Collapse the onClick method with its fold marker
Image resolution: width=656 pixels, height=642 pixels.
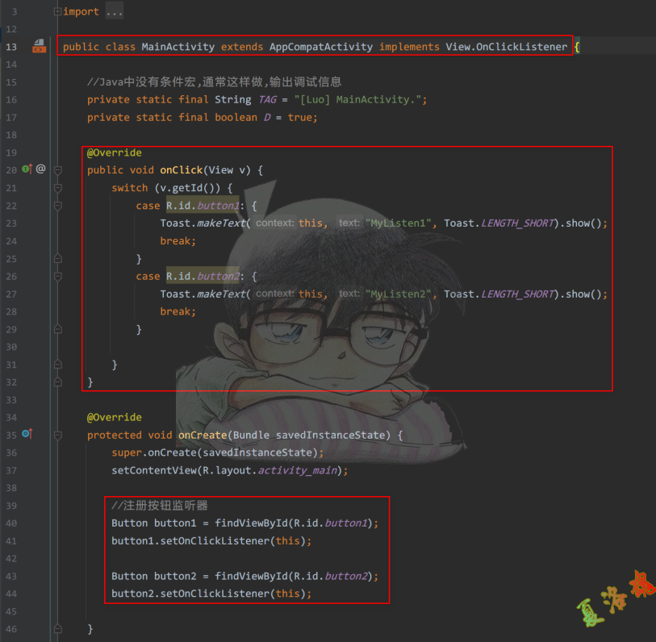tap(57, 170)
